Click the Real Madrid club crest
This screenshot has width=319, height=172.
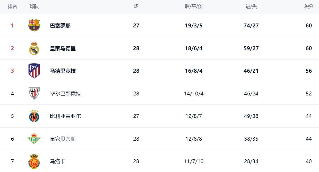coord(34,48)
